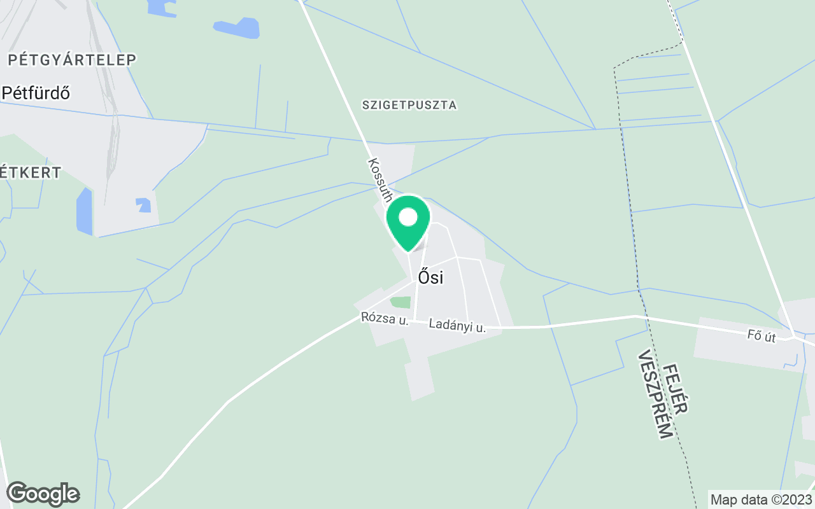Click the Rózsa u. street label
Screen dimensions: 815x509
pos(385,318)
